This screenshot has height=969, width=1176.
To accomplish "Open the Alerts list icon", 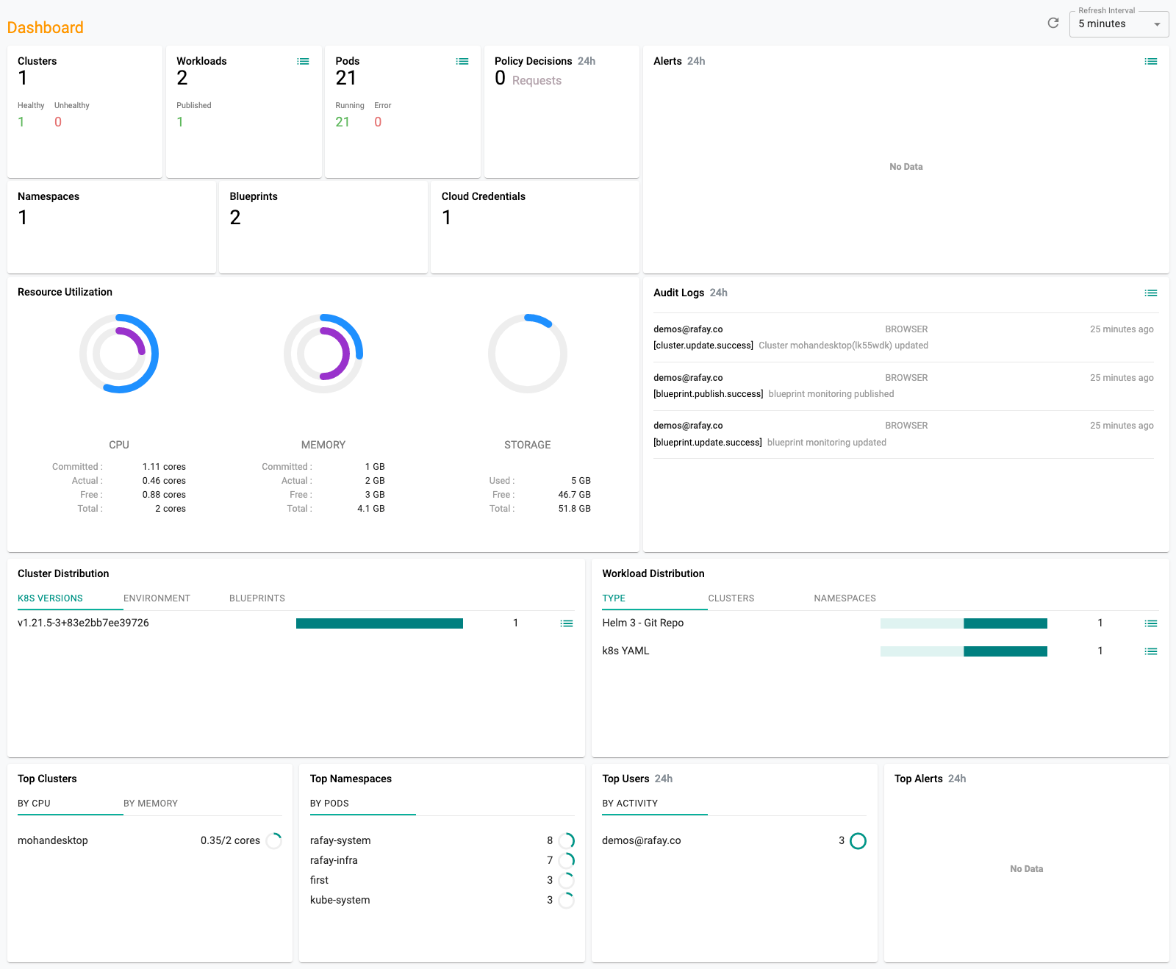I will pyautogui.click(x=1151, y=61).
